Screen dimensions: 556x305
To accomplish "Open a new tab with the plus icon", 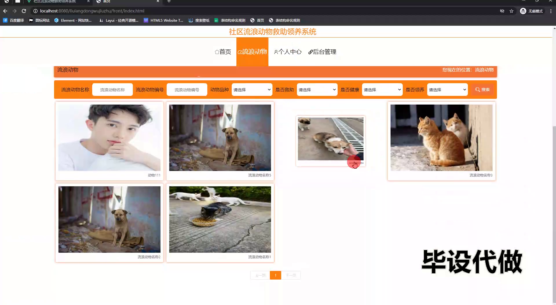I will tap(169, 1).
